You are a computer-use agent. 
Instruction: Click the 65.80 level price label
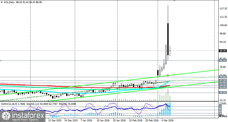tap(223, 83)
